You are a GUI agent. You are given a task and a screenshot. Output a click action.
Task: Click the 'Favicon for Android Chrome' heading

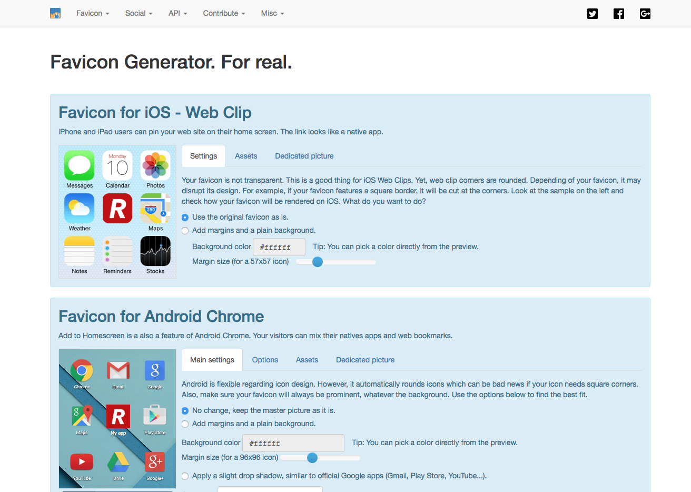click(x=161, y=317)
